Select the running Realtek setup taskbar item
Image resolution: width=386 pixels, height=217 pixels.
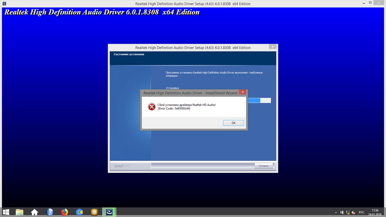point(109,212)
